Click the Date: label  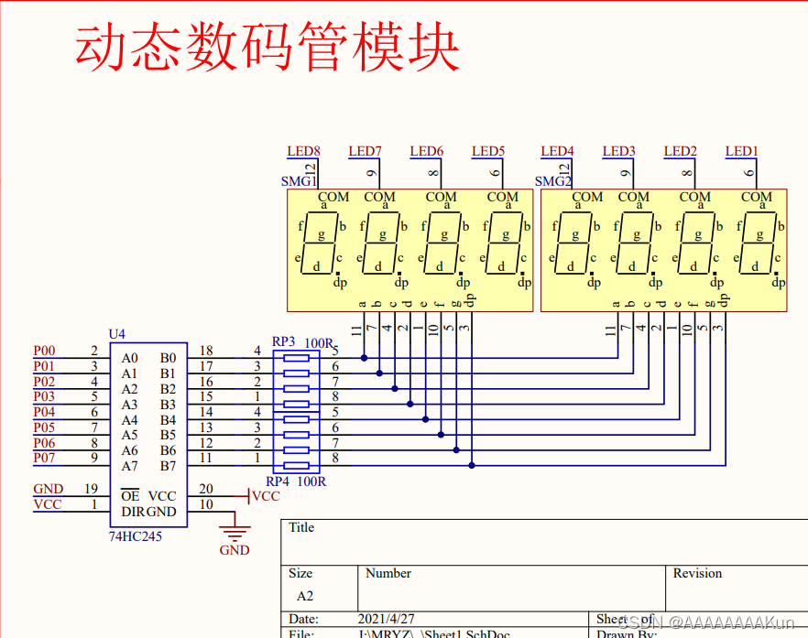(303, 619)
